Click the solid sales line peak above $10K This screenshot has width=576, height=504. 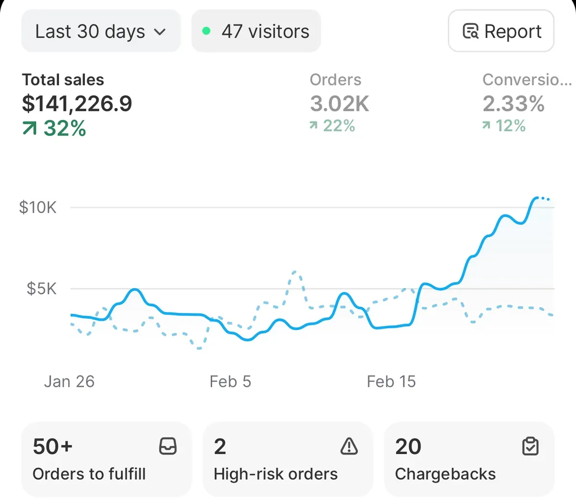click(537, 197)
